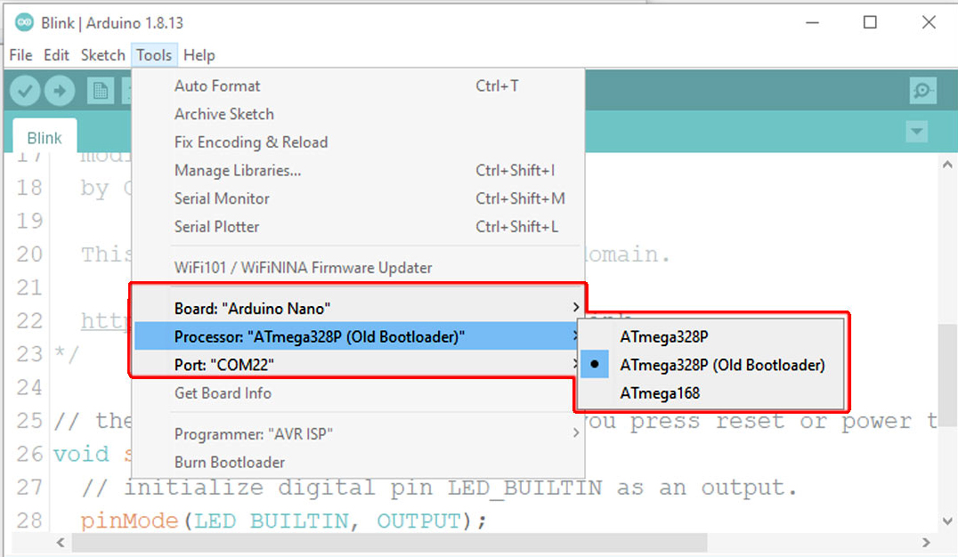Click the Arduino logo in title bar

[x=24, y=22]
